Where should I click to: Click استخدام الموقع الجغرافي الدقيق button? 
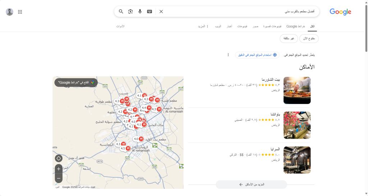[x=257, y=55]
